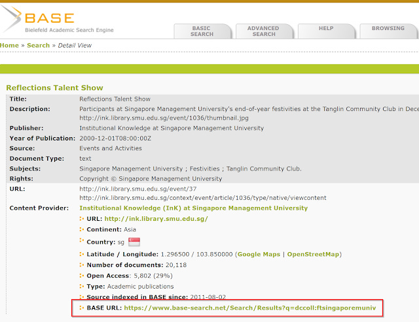Click the latitude longitude coordinates

[196, 254]
